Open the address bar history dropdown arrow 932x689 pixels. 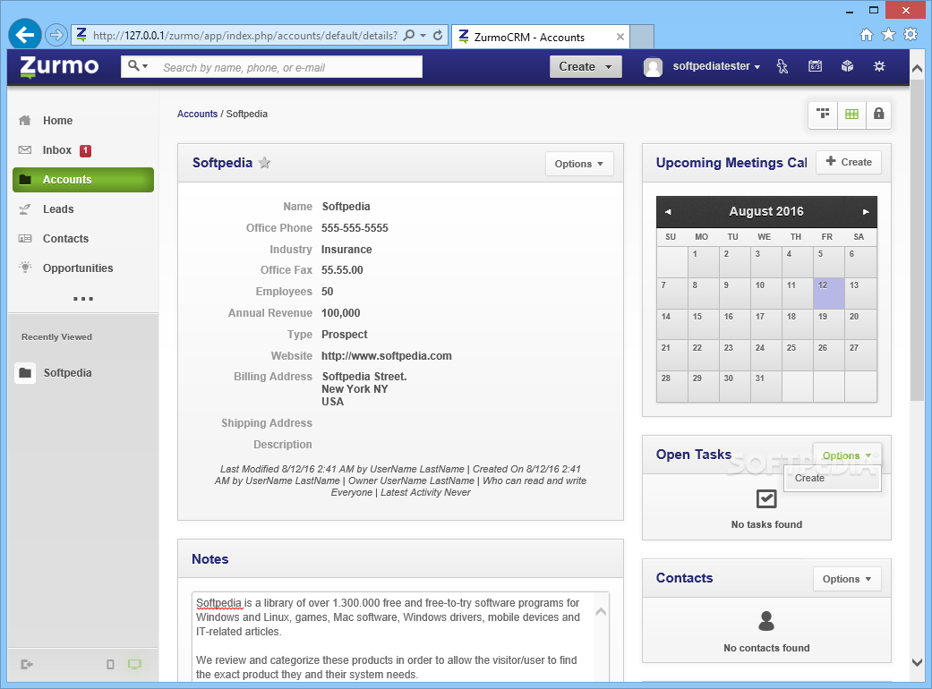pos(423,36)
